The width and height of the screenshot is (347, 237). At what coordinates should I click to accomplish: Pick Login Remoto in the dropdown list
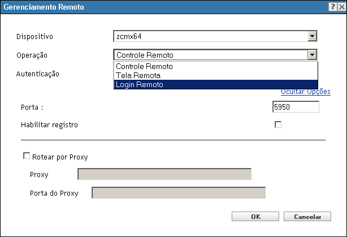tap(140, 84)
